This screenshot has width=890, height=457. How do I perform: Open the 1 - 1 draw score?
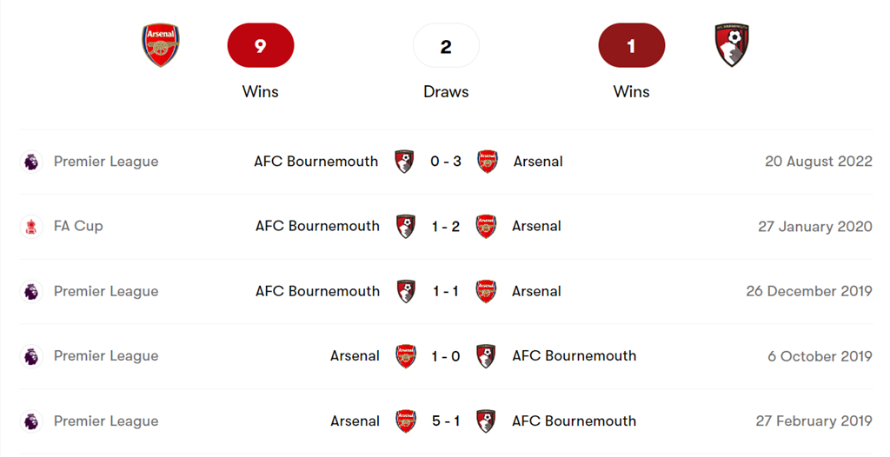446,291
